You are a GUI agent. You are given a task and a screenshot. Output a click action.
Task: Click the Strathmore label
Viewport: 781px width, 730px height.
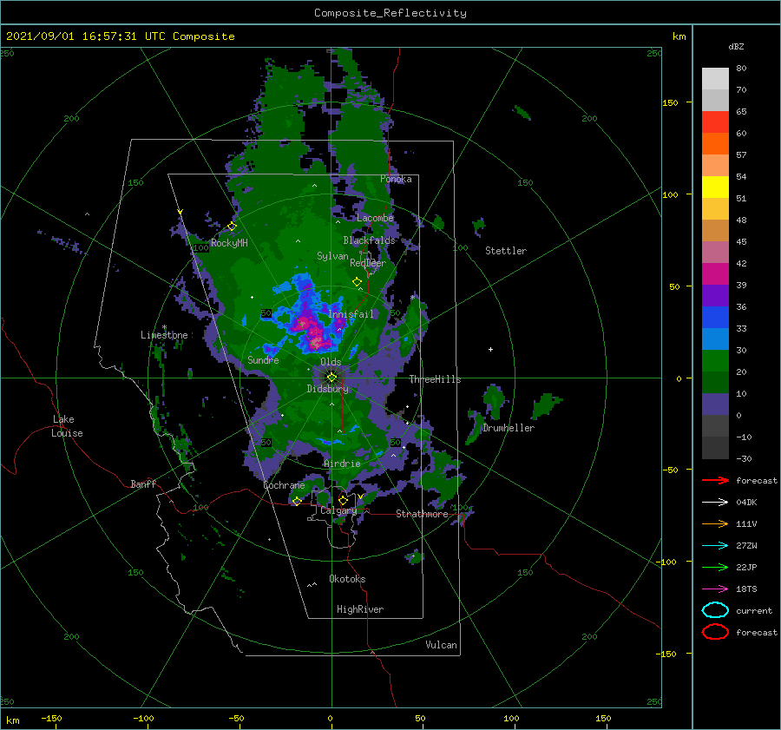[422, 514]
